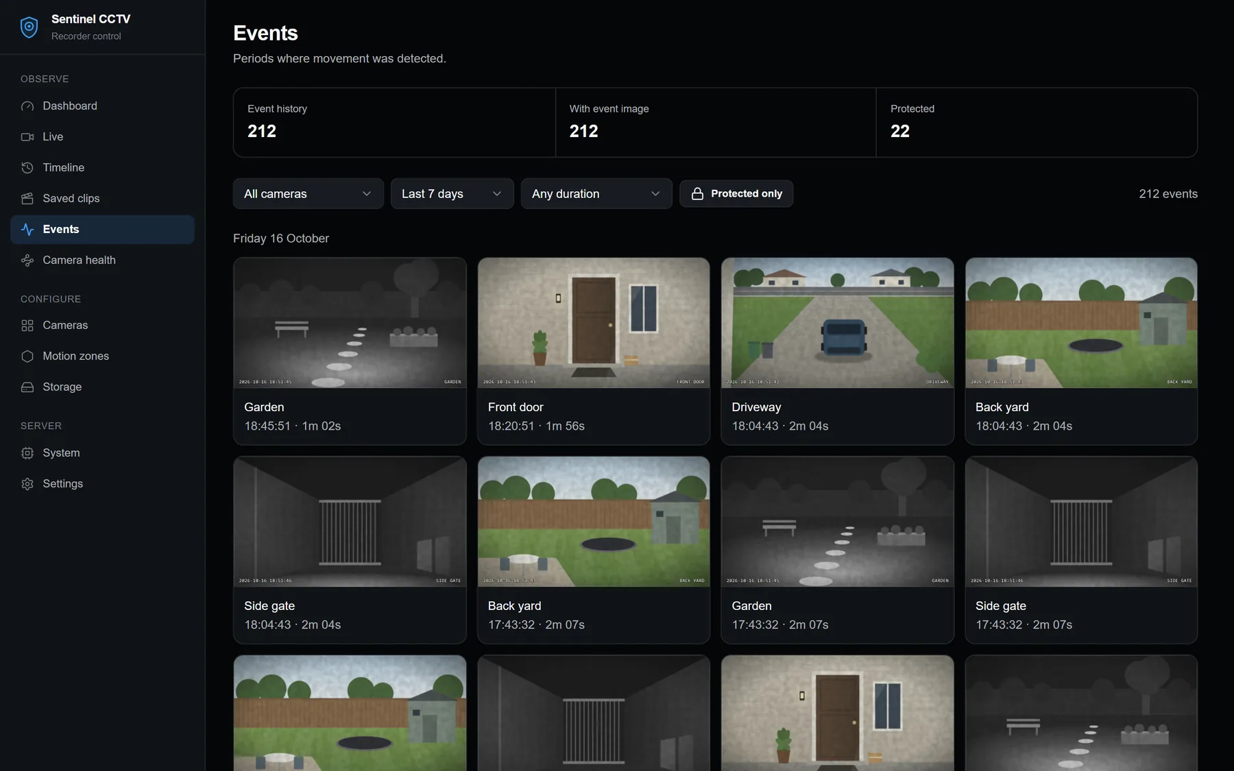Open the Any duration dropdown
This screenshot has width=1234, height=771.
click(x=596, y=194)
